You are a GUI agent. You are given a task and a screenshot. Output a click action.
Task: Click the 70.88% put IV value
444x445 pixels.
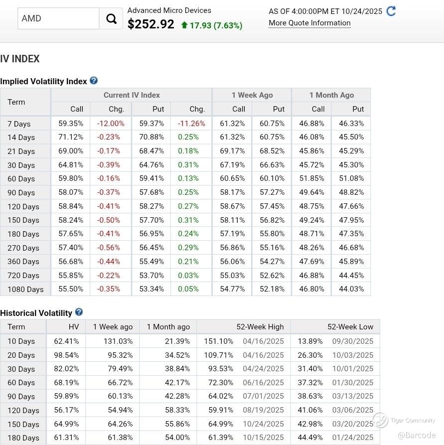click(151, 137)
